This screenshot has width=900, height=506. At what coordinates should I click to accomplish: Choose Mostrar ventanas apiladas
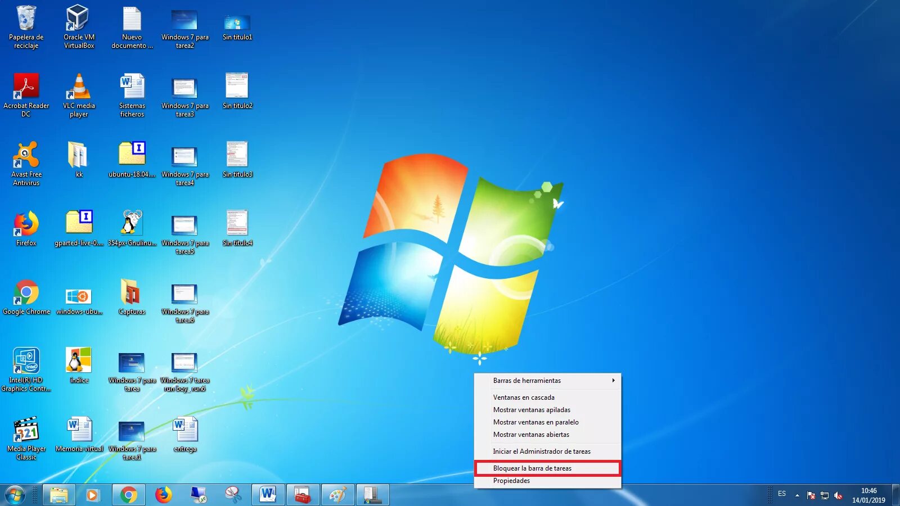(x=547, y=410)
